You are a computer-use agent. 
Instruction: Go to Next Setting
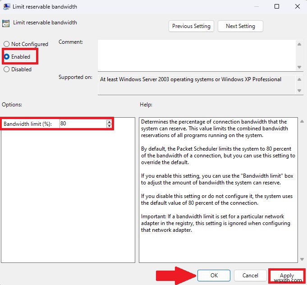[x=240, y=26]
